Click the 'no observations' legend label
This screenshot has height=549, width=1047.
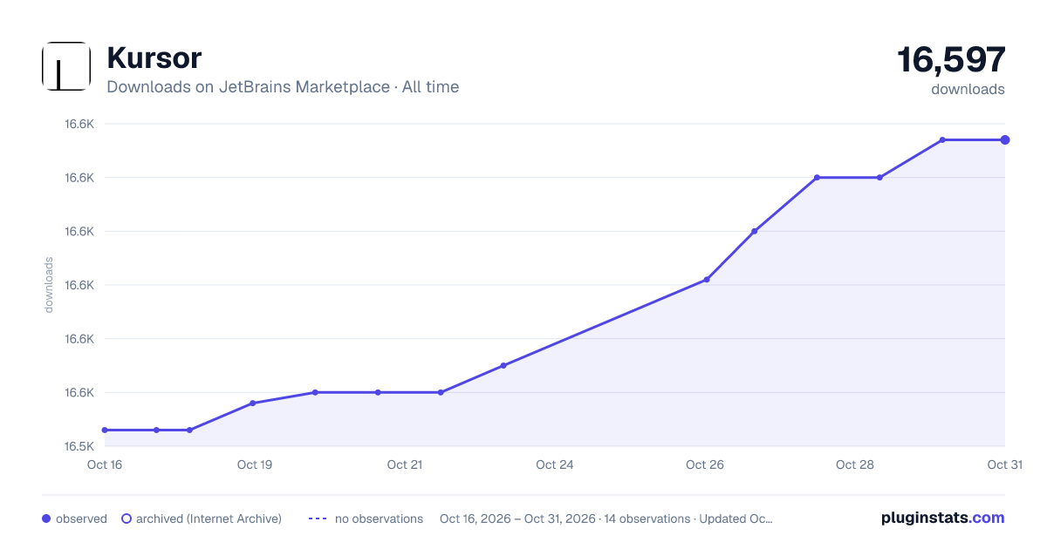[x=379, y=518]
